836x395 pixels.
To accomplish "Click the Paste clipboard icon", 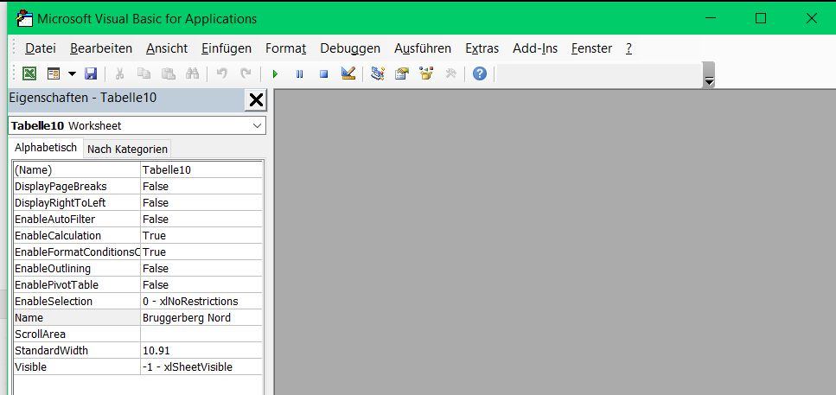I will tap(168, 73).
